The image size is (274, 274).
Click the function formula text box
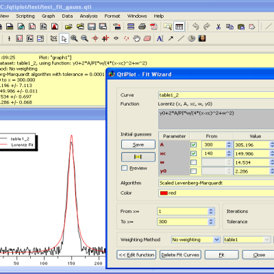[x=216, y=119]
